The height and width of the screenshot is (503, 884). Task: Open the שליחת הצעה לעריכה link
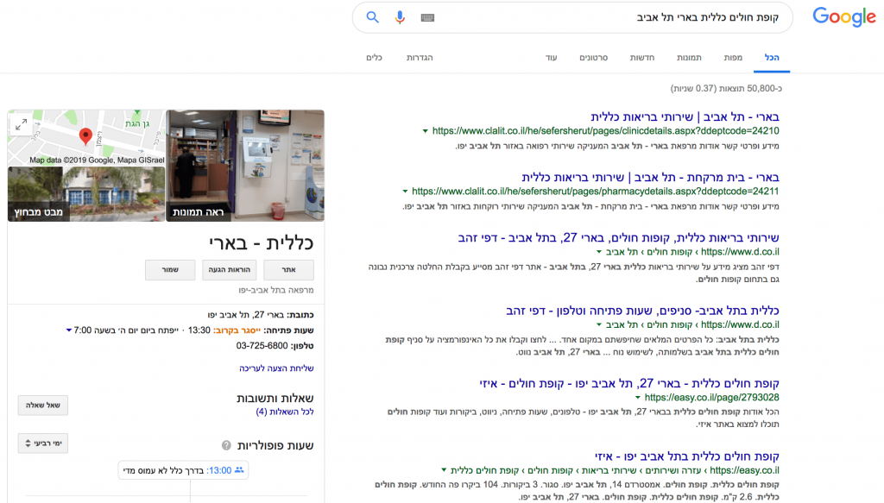pyautogui.click(x=276, y=368)
